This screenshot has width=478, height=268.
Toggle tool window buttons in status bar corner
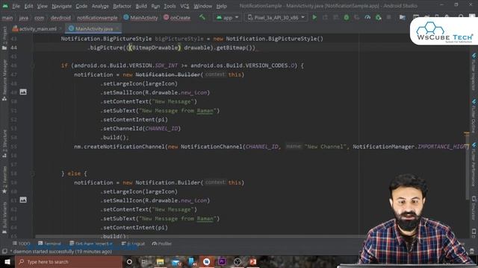pyautogui.click(x=4, y=252)
